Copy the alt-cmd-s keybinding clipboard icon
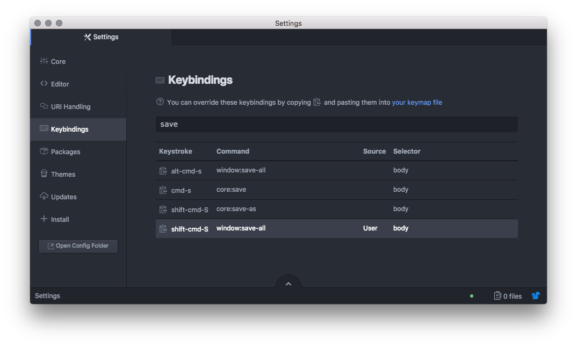The image size is (577, 347). click(x=163, y=171)
